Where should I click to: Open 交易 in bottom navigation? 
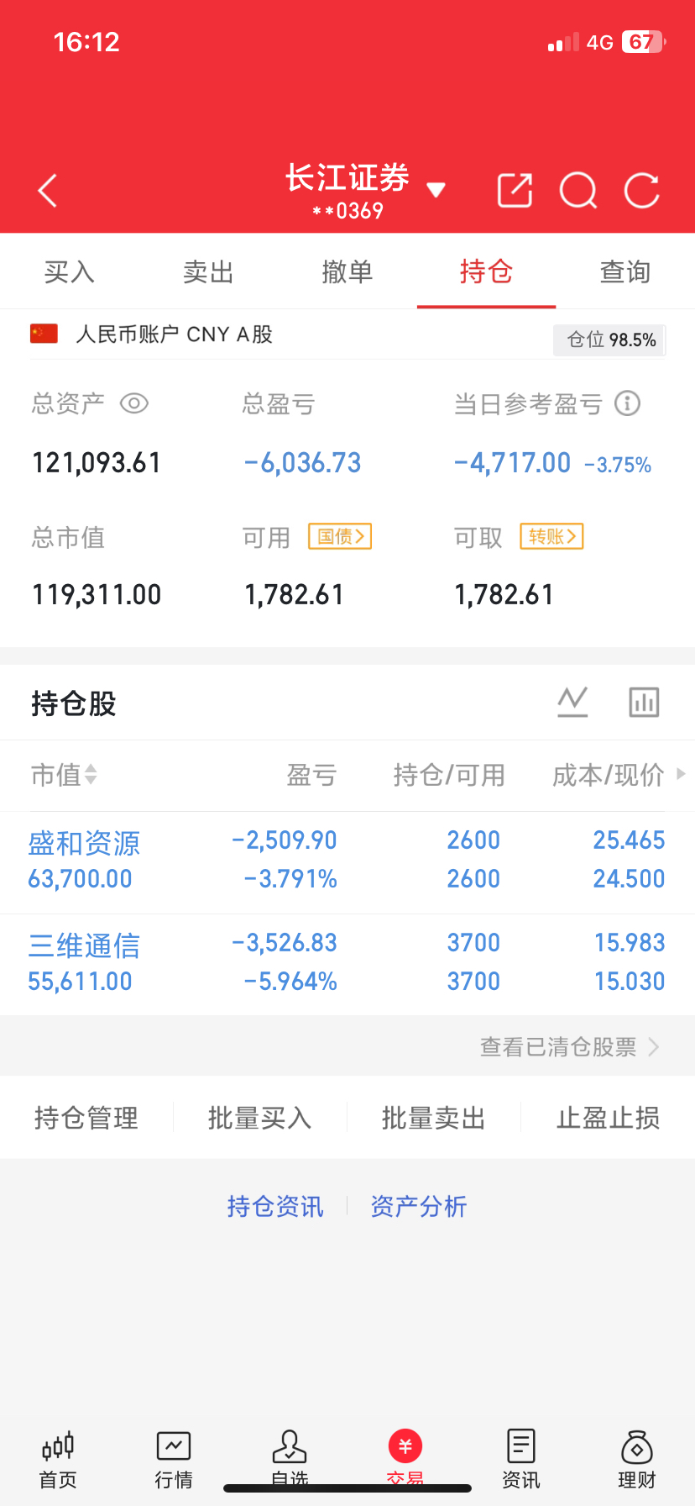point(405,1460)
